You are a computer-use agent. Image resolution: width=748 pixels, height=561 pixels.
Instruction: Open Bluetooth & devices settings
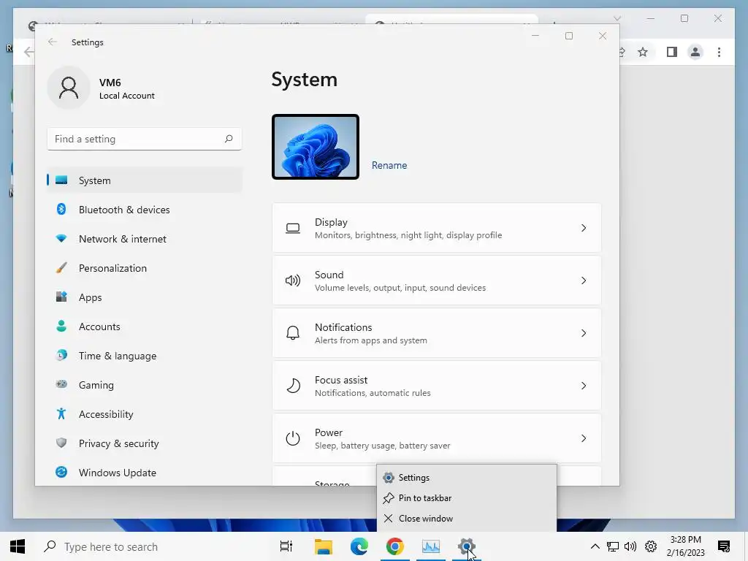tap(145, 210)
